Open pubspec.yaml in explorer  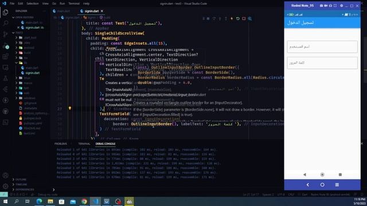(33, 123)
